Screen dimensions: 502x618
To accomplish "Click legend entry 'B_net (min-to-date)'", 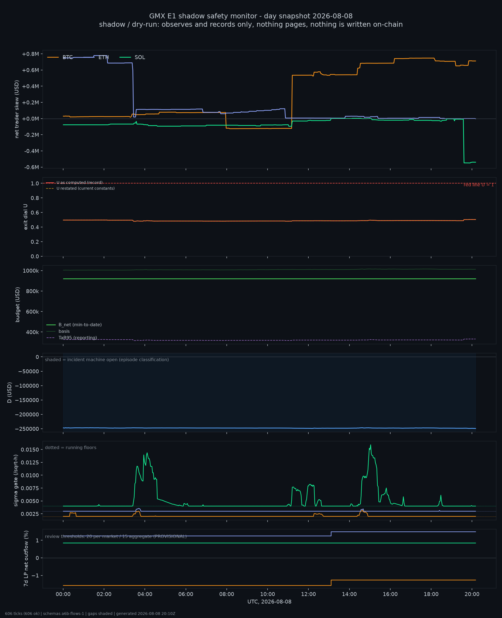I will [x=80, y=325].
